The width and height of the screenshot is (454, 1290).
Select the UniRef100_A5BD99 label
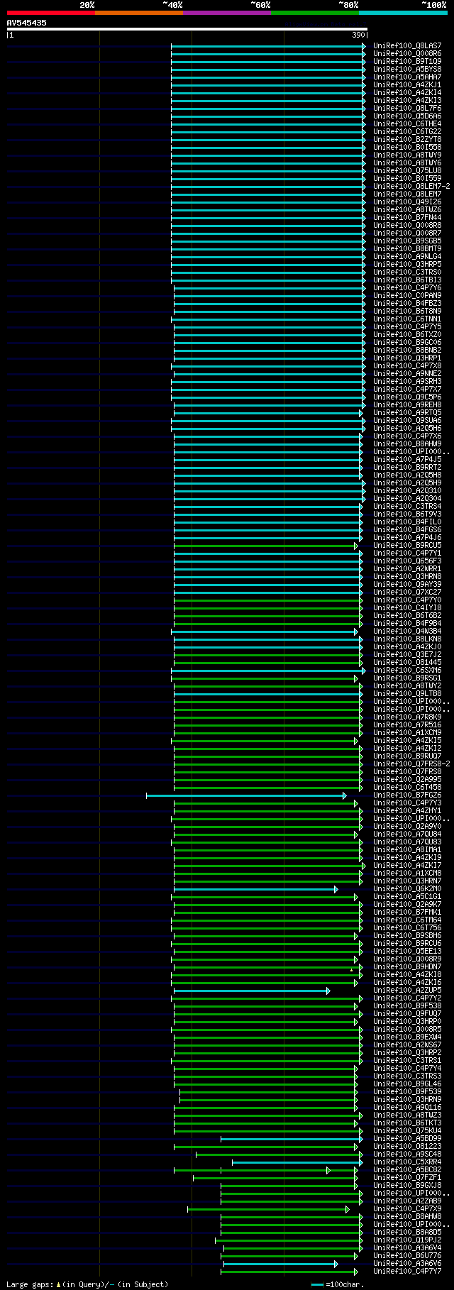[x=407, y=1139]
